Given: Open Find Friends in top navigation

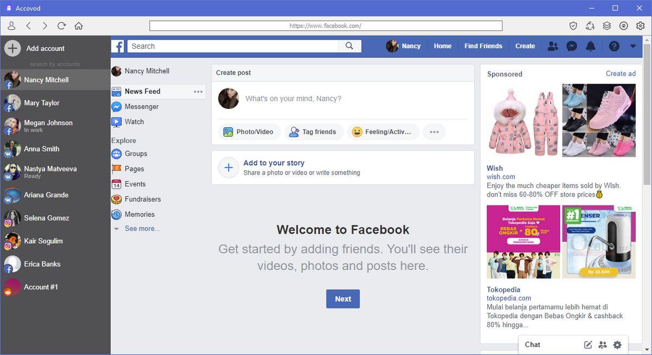Looking at the screenshot, I should 483,46.
